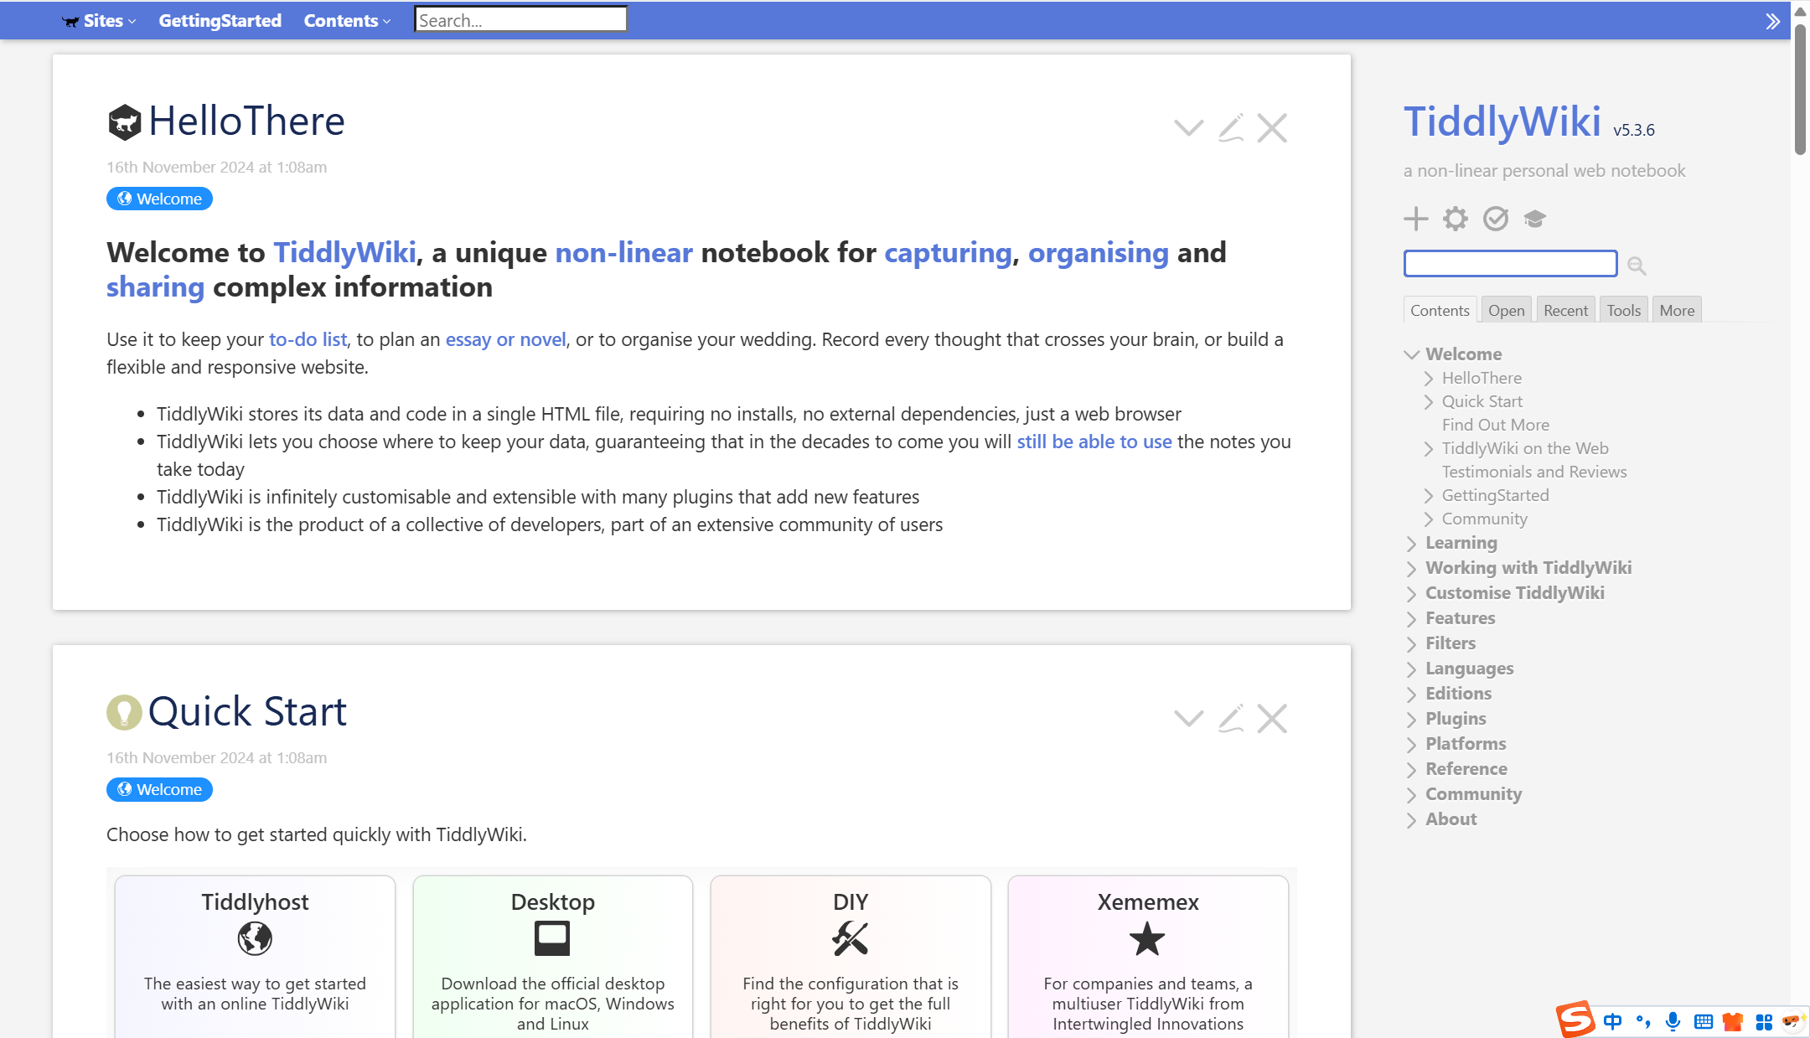Focus the sidebar search input field

click(1510, 264)
